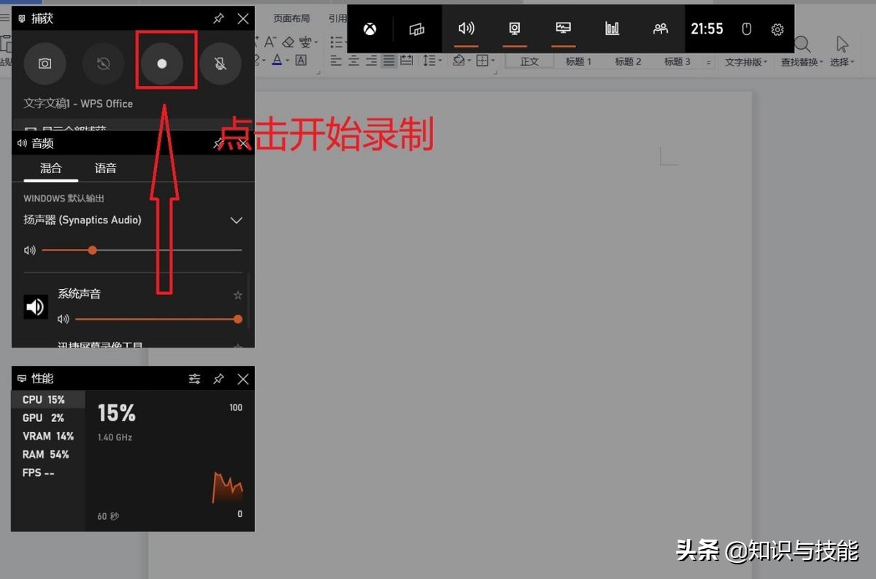Viewport: 876px width, 579px height.
Task: Apply the 标题 1 heading style
Action: pyautogui.click(x=577, y=62)
